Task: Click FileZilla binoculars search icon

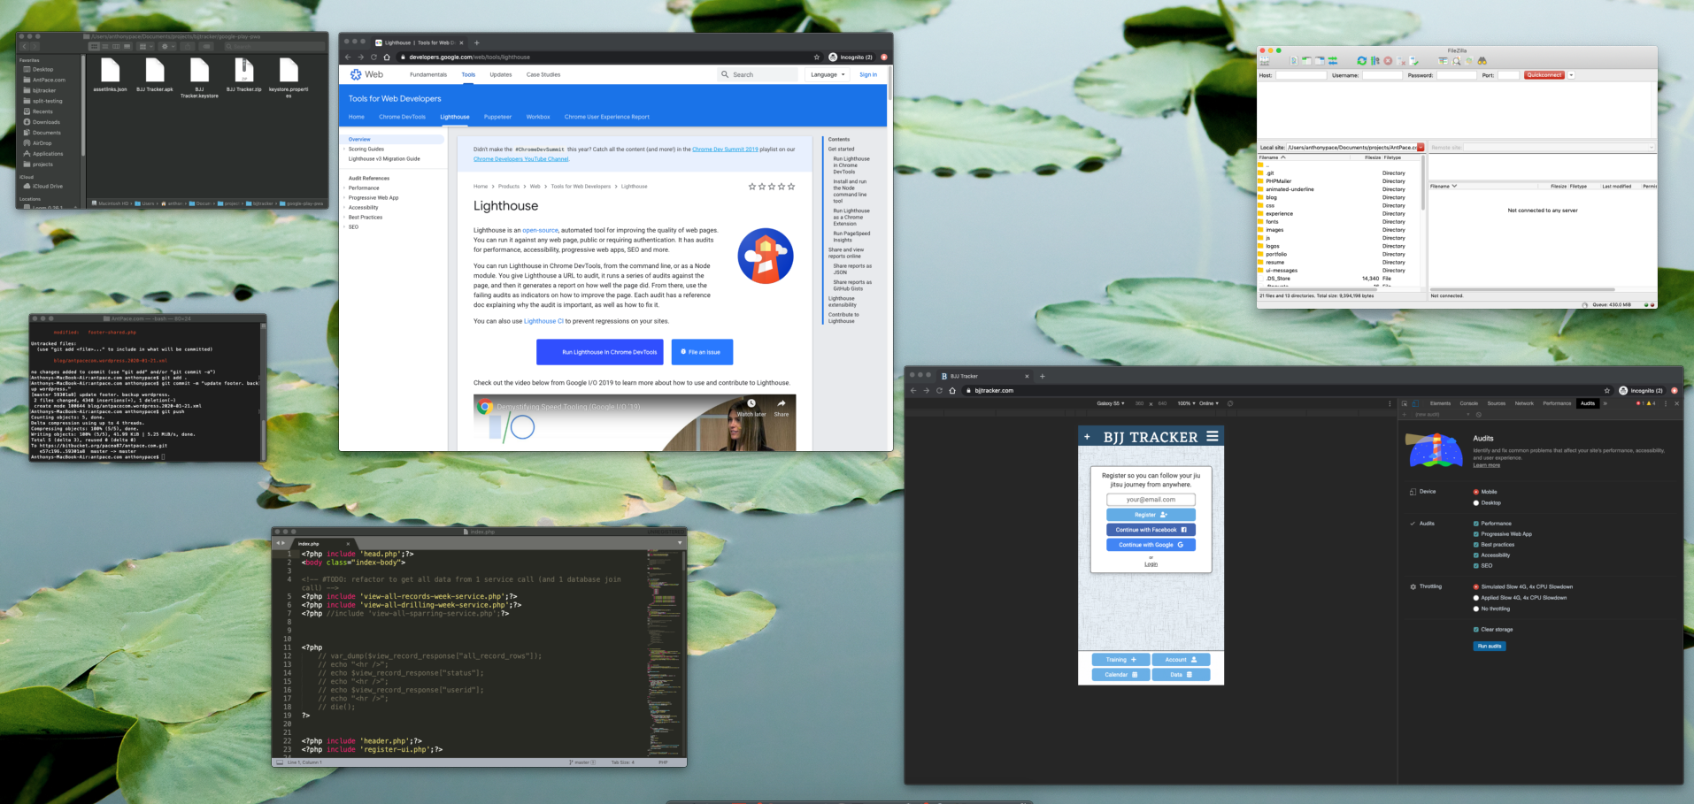Action: click(1482, 61)
